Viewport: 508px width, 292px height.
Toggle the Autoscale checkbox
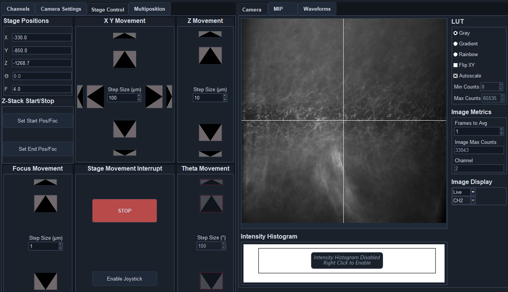456,76
